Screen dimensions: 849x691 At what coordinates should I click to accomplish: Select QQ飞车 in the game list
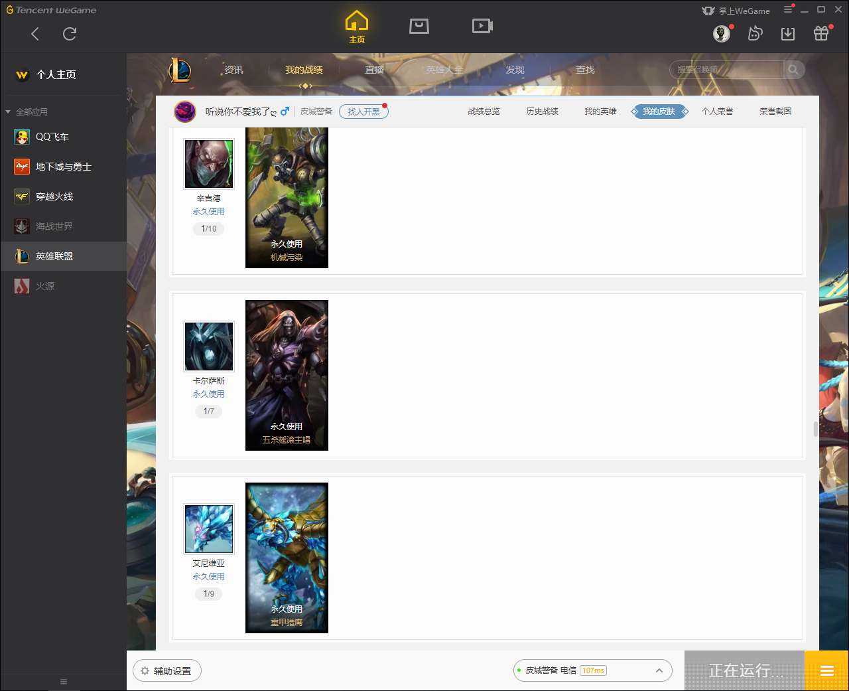[x=64, y=137]
